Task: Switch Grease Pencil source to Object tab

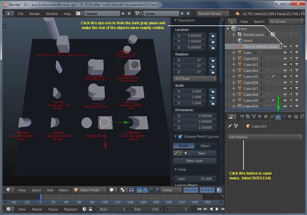Action: 205,146
